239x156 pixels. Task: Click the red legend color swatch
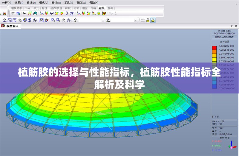point(214,48)
